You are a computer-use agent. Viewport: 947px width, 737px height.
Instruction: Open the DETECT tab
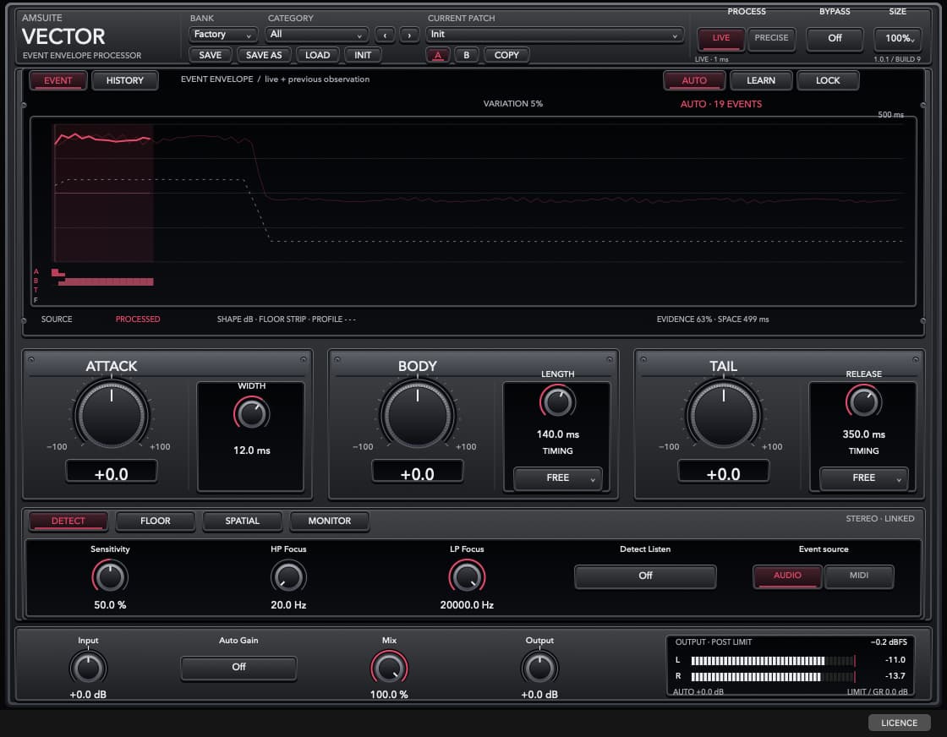click(68, 521)
